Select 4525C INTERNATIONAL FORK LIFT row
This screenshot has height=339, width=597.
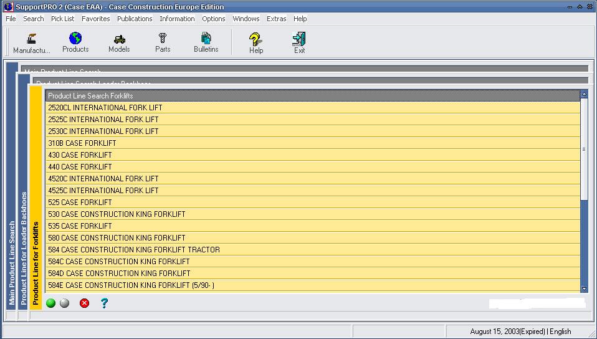pyautogui.click(x=313, y=190)
